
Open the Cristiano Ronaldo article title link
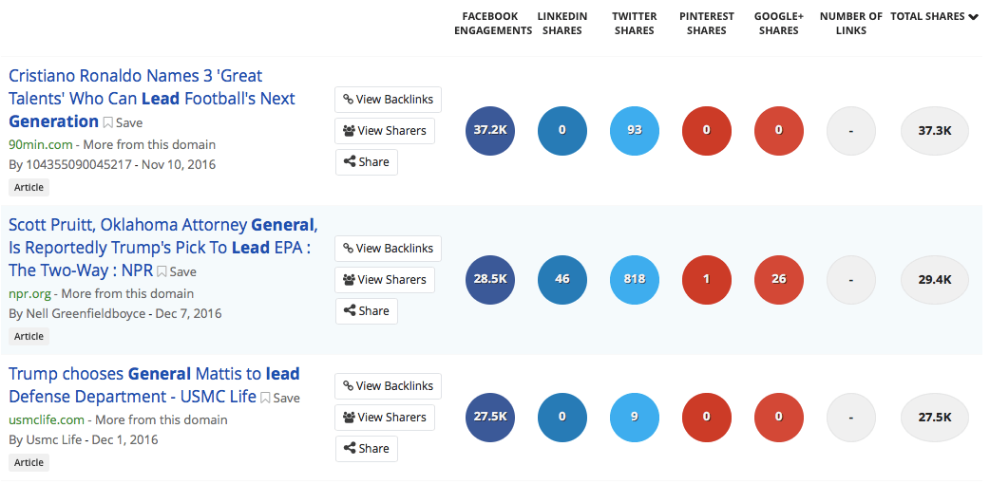tap(151, 99)
